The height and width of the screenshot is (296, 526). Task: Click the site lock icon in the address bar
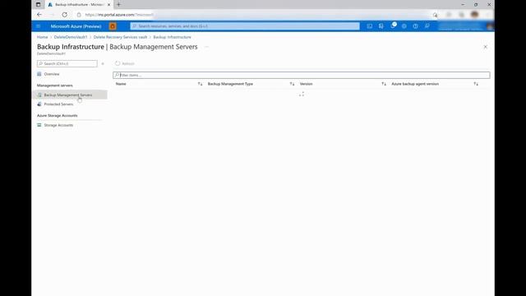[x=79, y=15]
